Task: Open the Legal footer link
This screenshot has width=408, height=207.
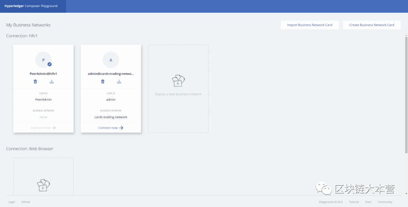Action: [x=11, y=202]
